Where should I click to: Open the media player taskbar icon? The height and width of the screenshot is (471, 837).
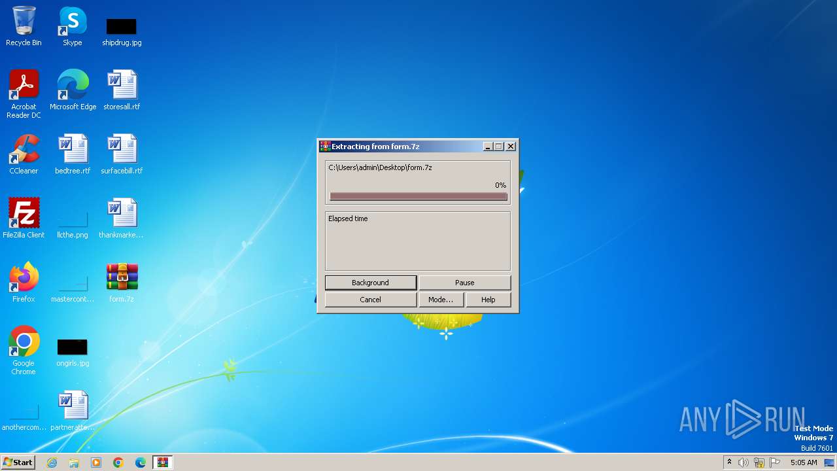pyautogui.click(x=96, y=462)
